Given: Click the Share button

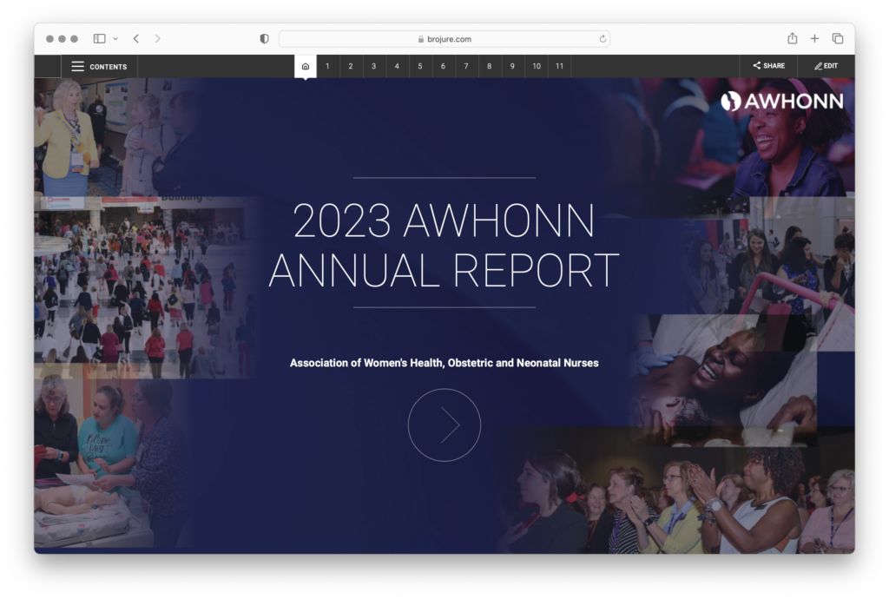Looking at the screenshot, I should coord(769,66).
